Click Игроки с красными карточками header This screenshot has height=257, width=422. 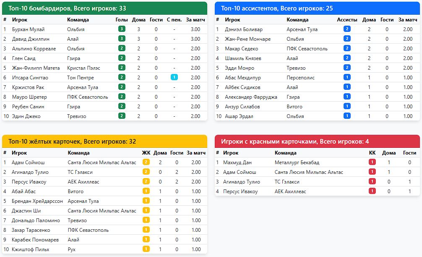317,142
